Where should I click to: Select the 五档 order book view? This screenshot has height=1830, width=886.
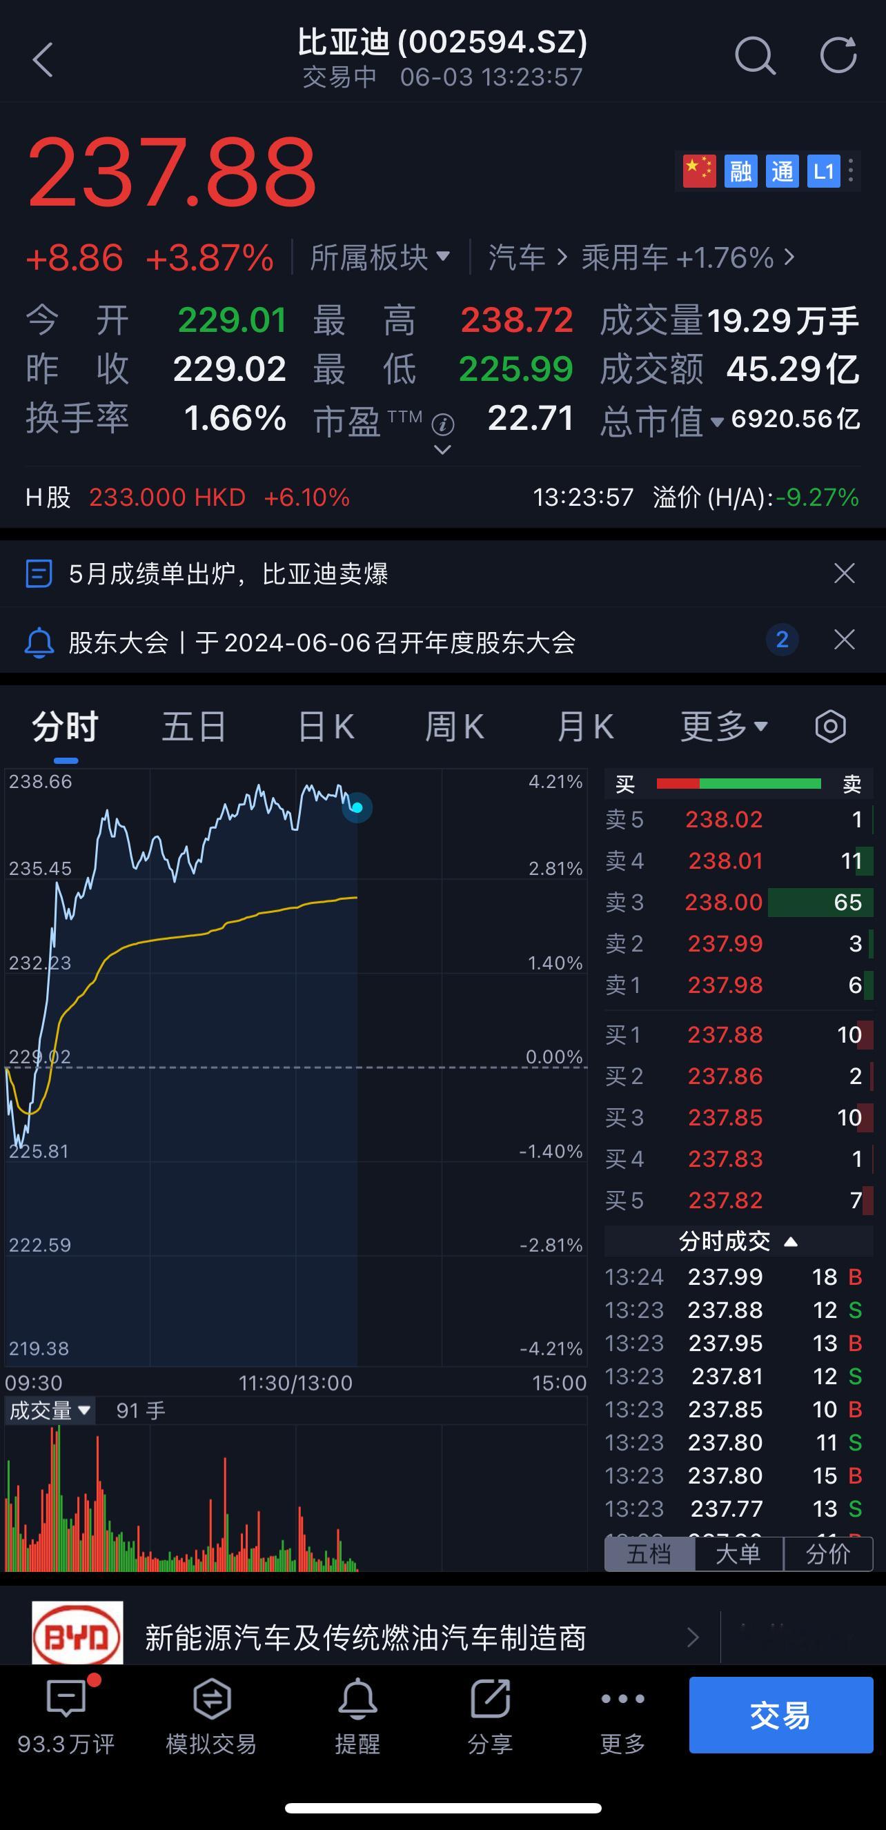click(x=649, y=1554)
